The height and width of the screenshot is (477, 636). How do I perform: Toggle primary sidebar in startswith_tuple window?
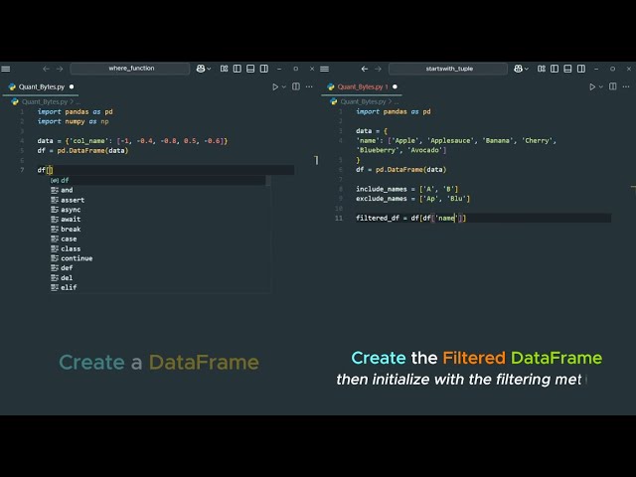click(555, 69)
